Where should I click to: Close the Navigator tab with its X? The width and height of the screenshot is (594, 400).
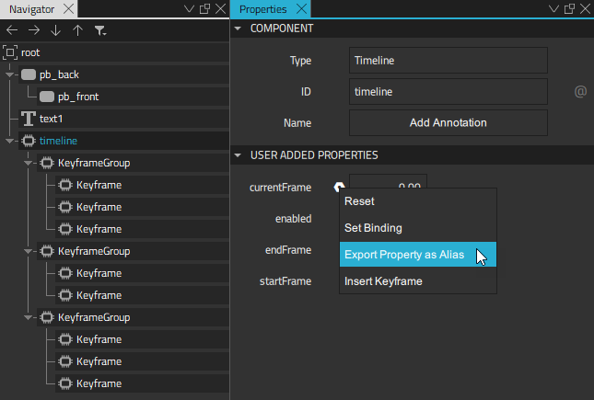[68, 8]
